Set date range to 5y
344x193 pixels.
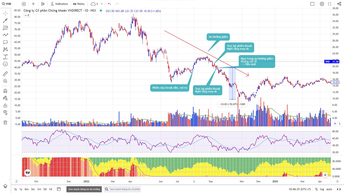coord(16,189)
